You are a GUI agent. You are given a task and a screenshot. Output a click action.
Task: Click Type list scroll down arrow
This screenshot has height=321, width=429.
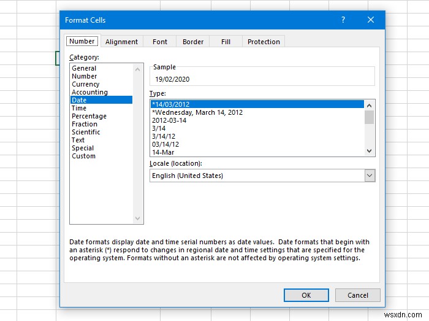[x=369, y=151]
